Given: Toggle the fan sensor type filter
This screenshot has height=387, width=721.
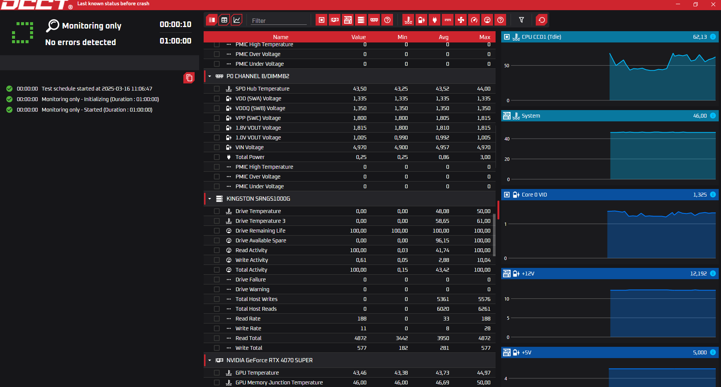Looking at the screenshot, I should click(461, 20).
